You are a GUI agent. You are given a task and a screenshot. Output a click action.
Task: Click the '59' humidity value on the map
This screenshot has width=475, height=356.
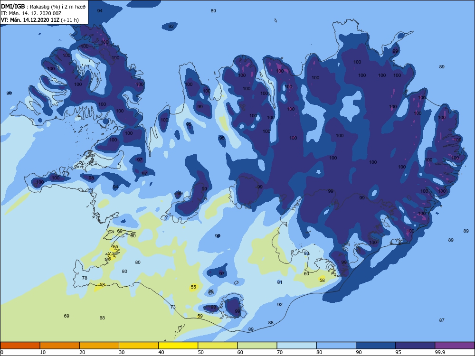tap(200, 316)
